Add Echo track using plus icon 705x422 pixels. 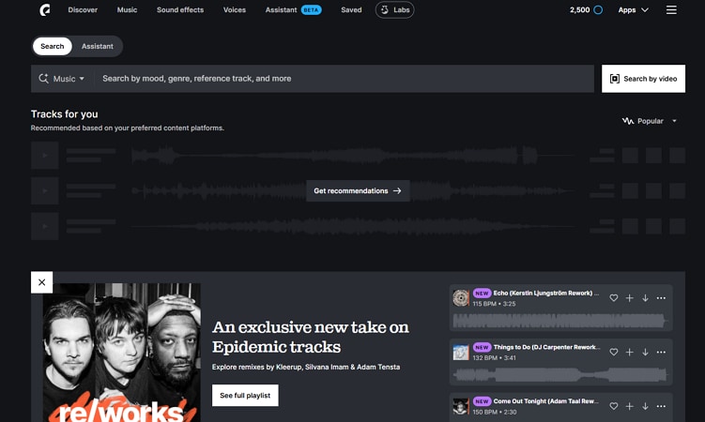point(630,297)
